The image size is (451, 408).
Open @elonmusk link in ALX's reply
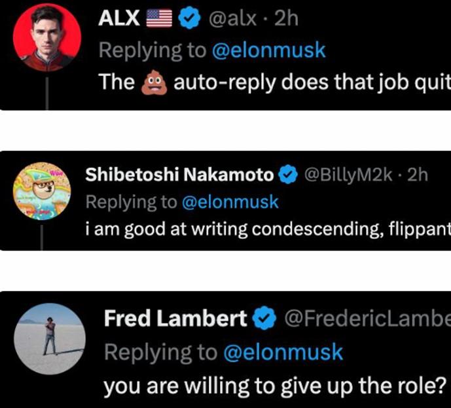(269, 51)
